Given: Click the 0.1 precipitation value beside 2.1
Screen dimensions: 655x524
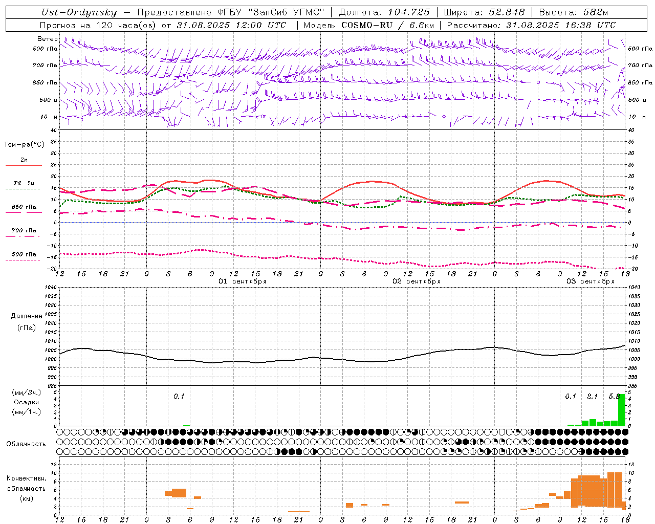Looking at the screenshot, I should [571, 396].
